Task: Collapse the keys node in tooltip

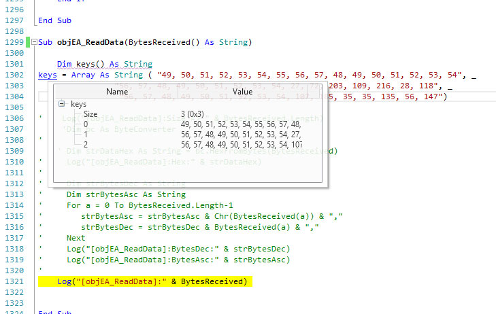Action: pyautogui.click(x=62, y=103)
